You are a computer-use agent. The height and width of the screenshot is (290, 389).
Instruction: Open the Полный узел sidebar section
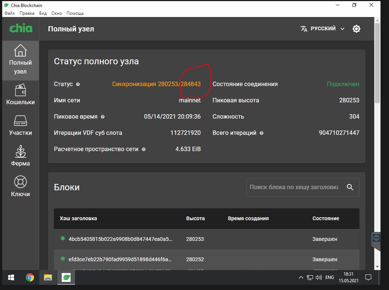pyautogui.click(x=20, y=61)
